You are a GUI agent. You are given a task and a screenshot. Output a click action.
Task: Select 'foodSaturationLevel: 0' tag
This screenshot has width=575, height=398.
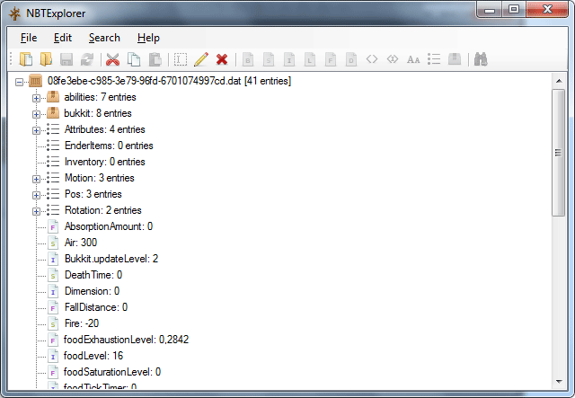point(112,372)
